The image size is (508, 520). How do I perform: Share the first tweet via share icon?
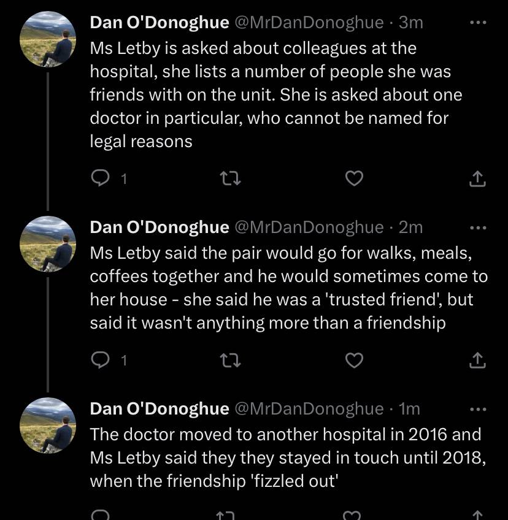tap(477, 178)
